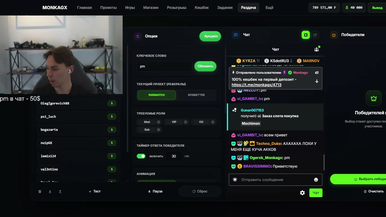Expand pinned message with down arrow
Viewport: 386px width, 217px height.
click(317, 81)
